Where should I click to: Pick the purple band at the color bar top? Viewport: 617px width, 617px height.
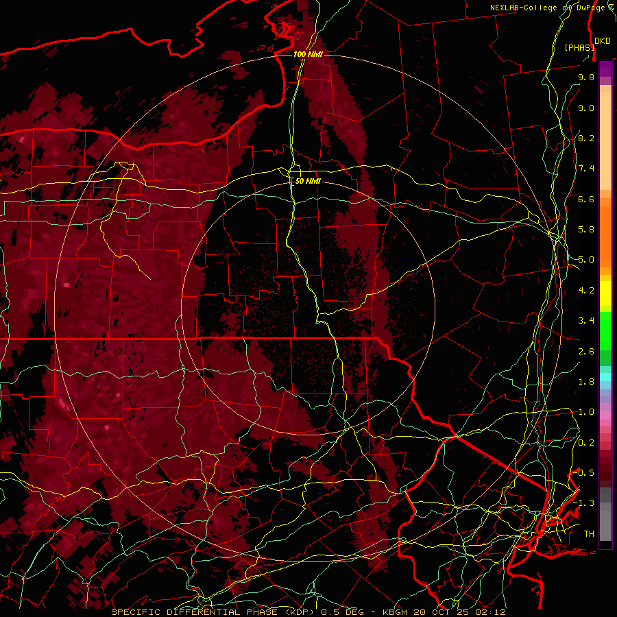pos(605,69)
